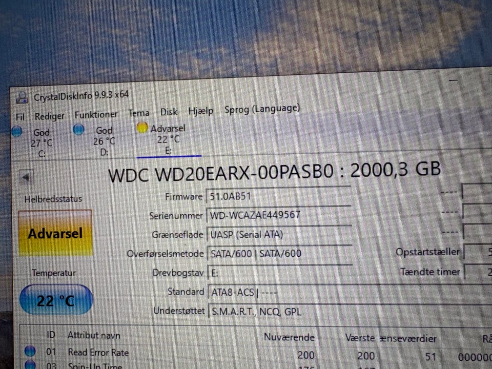Minimize the CrystalDiskInfo window

point(453,80)
